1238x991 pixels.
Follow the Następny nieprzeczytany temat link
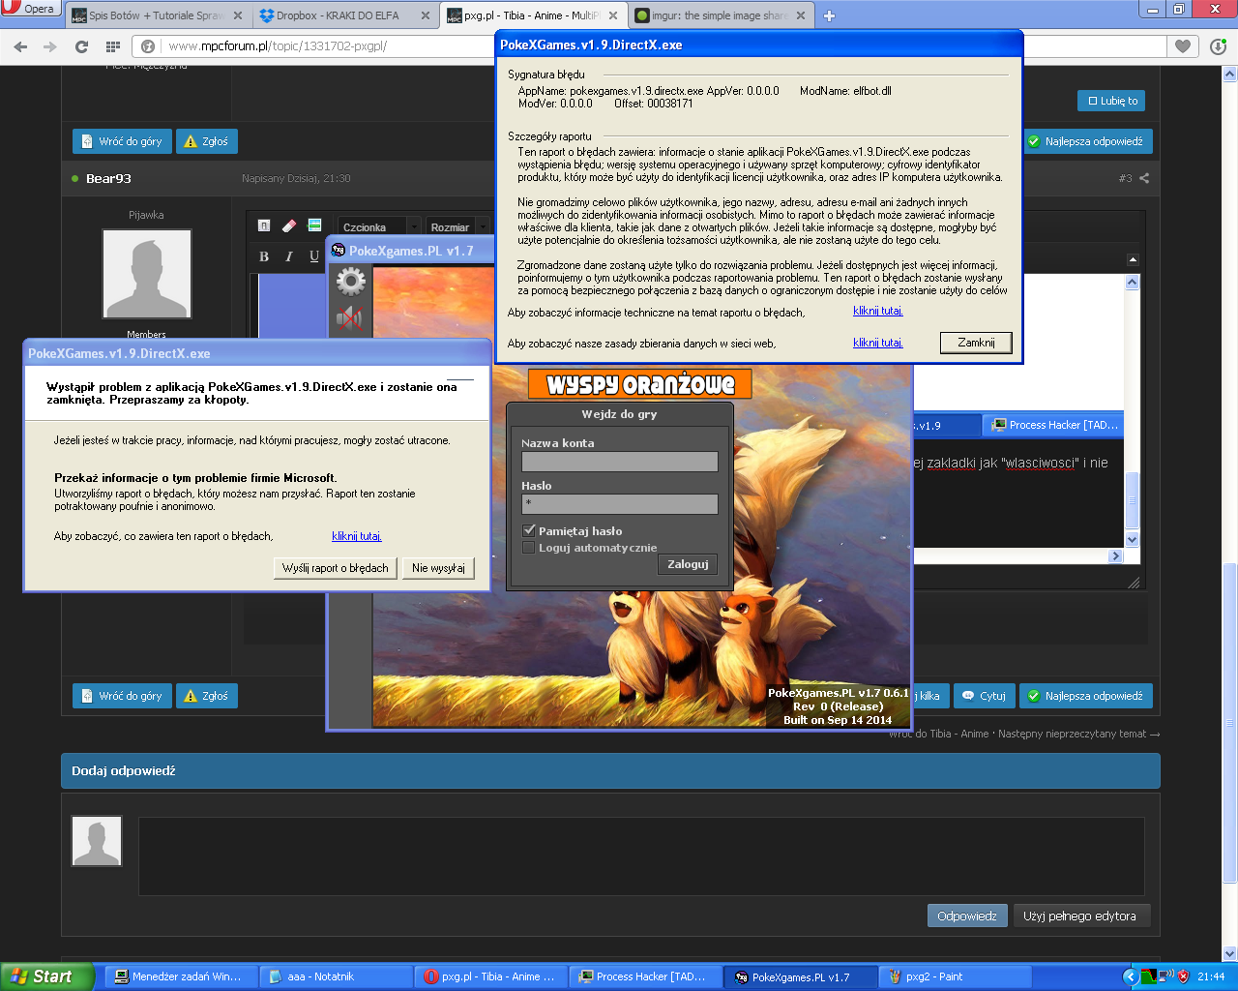tap(1078, 734)
